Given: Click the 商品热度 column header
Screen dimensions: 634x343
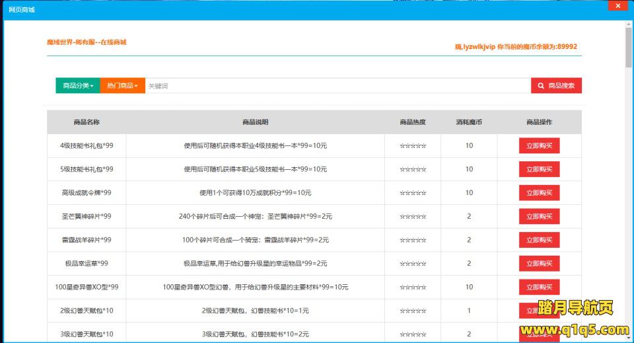Looking at the screenshot, I should [x=413, y=122].
